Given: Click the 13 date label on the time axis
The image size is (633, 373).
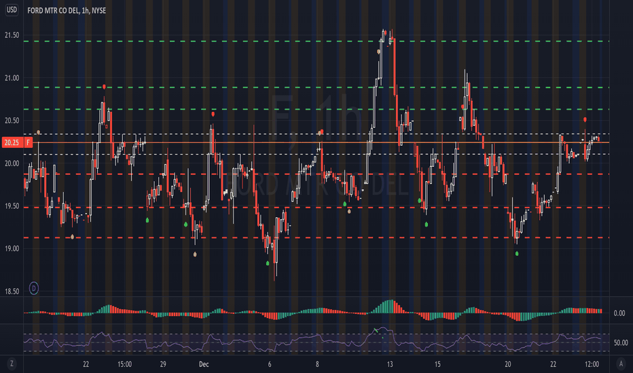Looking at the screenshot, I should pyautogui.click(x=390, y=364).
